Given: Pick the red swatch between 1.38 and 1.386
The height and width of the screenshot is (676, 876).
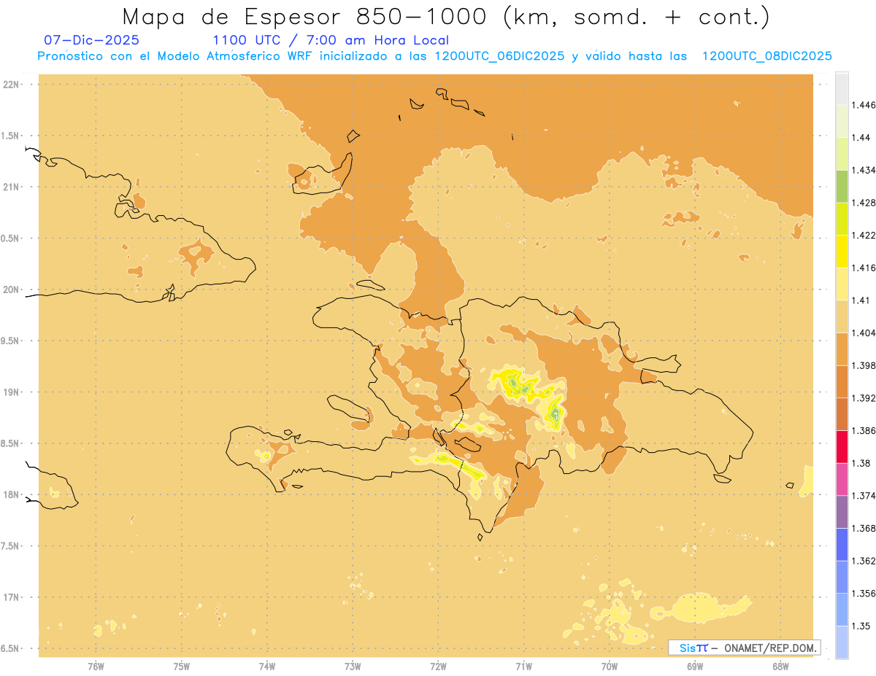Looking at the screenshot, I should click(x=842, y=447).
